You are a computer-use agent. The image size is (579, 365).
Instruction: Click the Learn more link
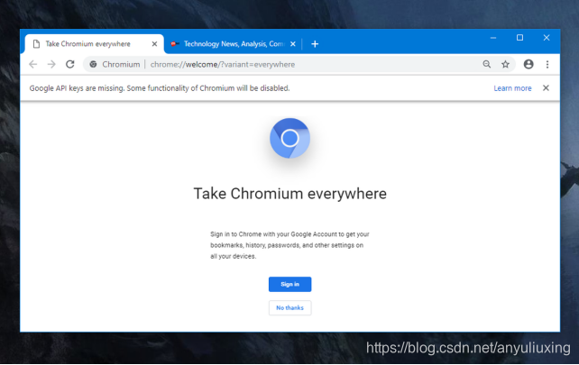pos(512,88)
